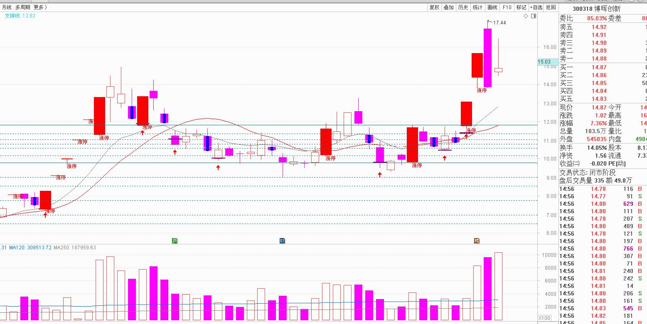Click the 盘后交易量 335 额 49.8万 line
Image resolution: width=647 pixels, height=324 pixels.
pyautogui.click(x=595, y=180)
